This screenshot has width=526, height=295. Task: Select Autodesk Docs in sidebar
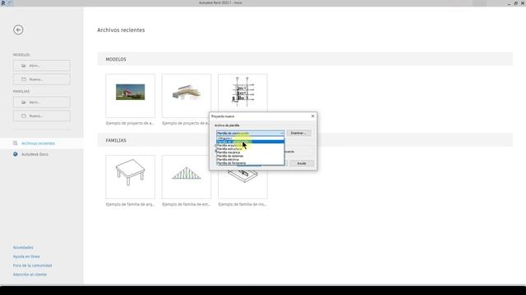point(35,154)
